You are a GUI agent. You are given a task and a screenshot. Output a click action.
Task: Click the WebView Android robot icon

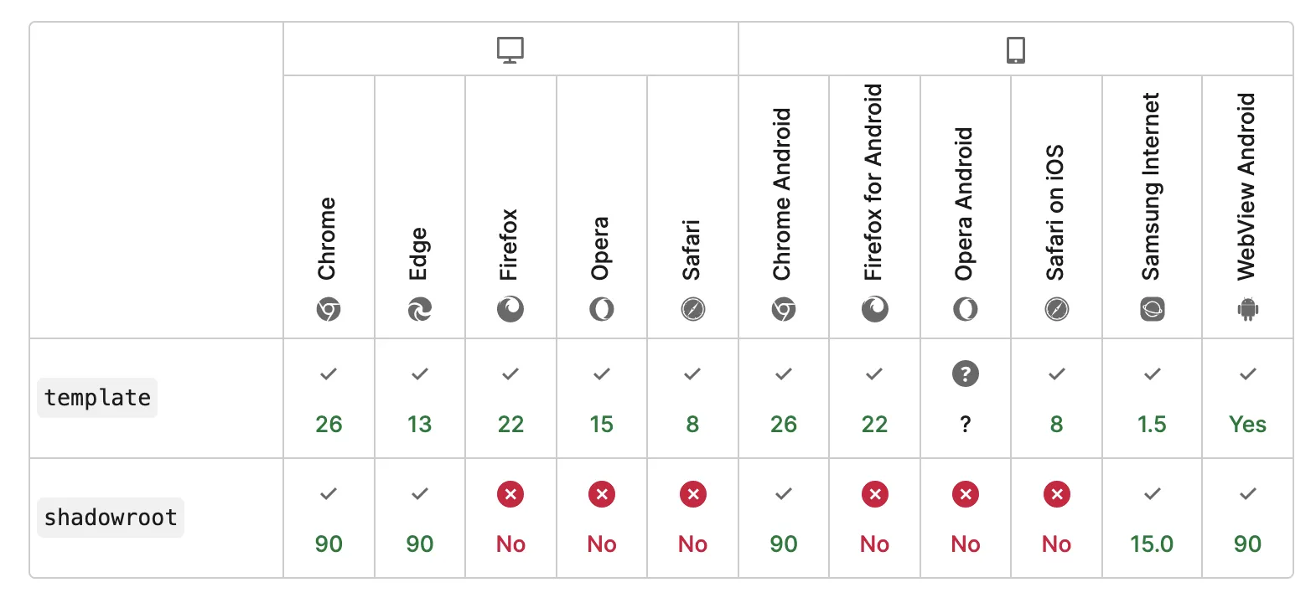(1247, 310)
